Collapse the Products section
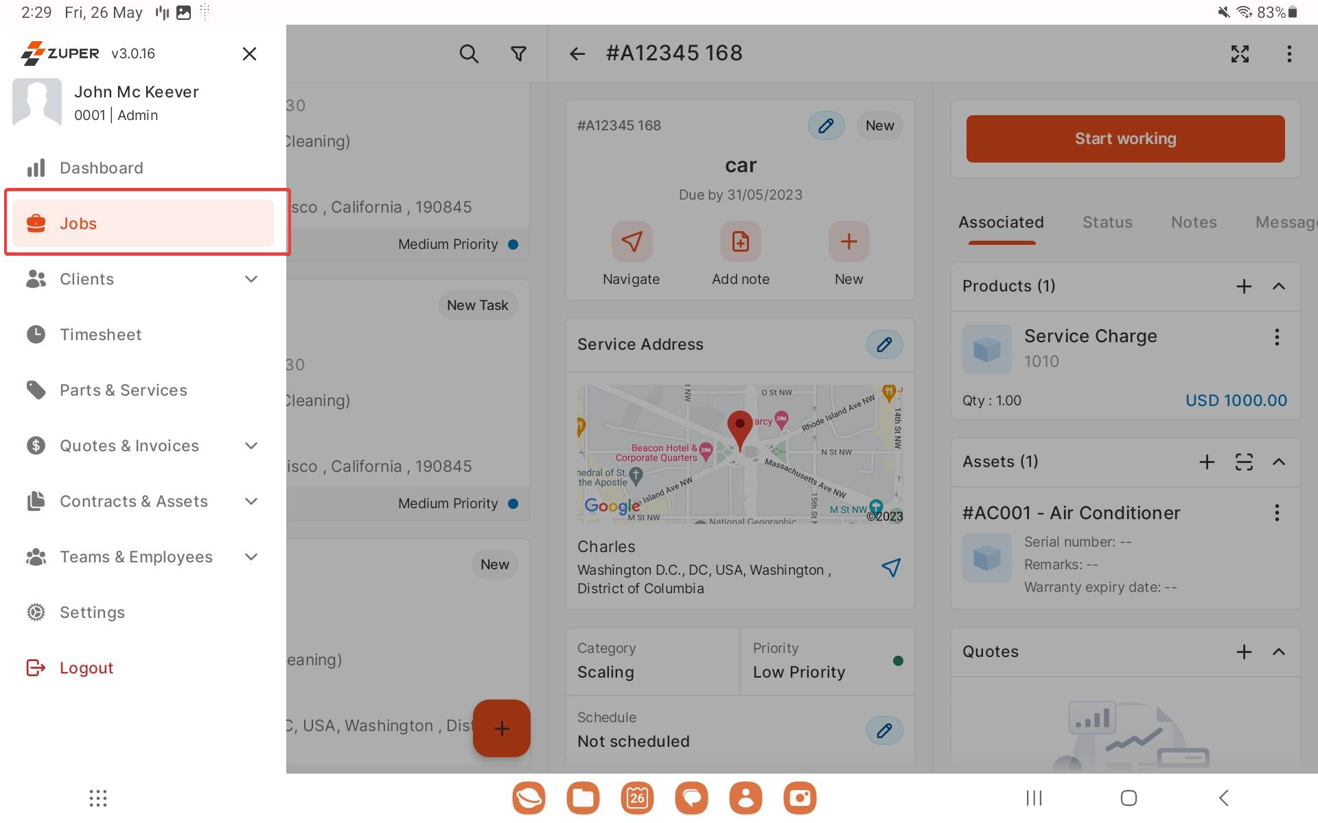 (x=1278, y=286)
